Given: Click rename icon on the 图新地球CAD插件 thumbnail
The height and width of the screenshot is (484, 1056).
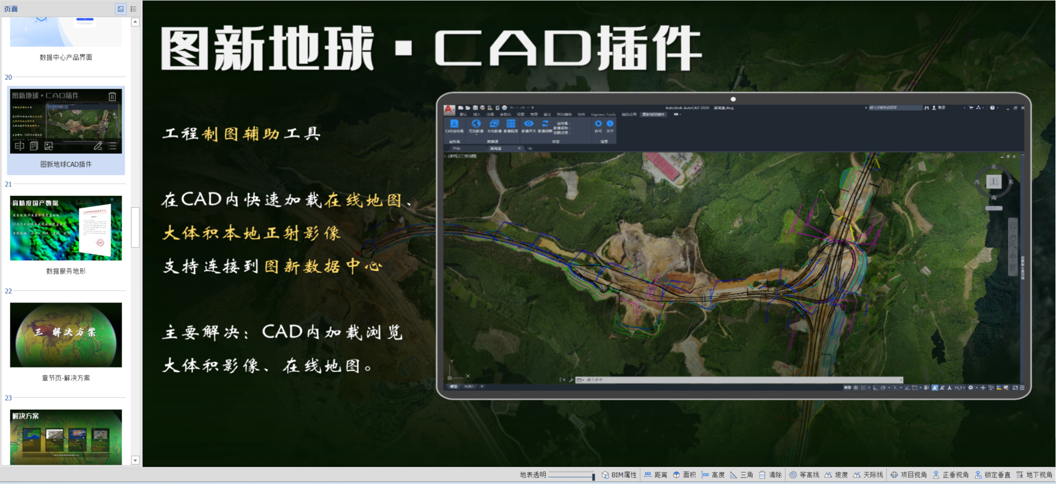Looking at the screenshot, I should [19, 146].
